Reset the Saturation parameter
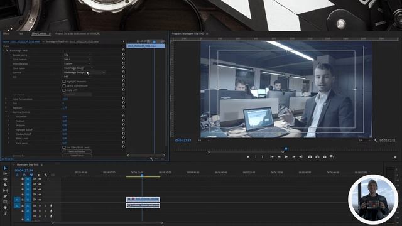Image resolution: width=402 pixels, height=226 pixels. pos(123,116)
